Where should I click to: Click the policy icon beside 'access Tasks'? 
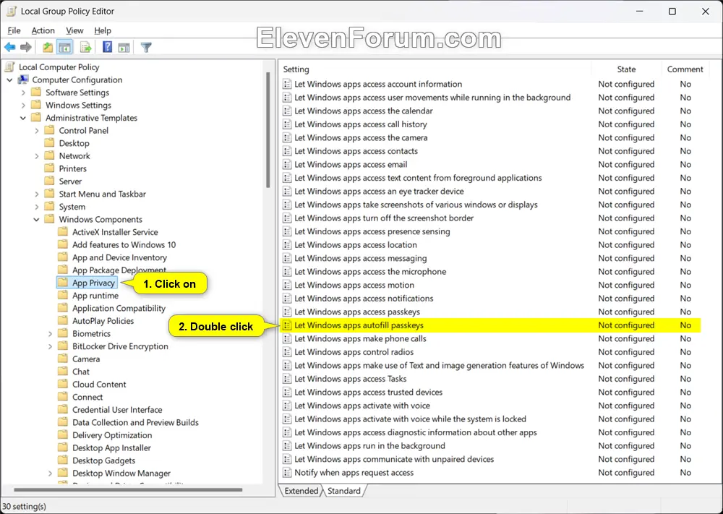[x=287, y=379]
